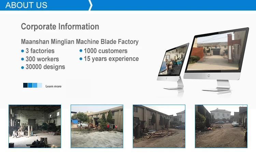The width and height of the screenshot is (256, 161).
Task: Click the '3 factories' bullet text
Action: pyautogui.click(x=40, y=51)
